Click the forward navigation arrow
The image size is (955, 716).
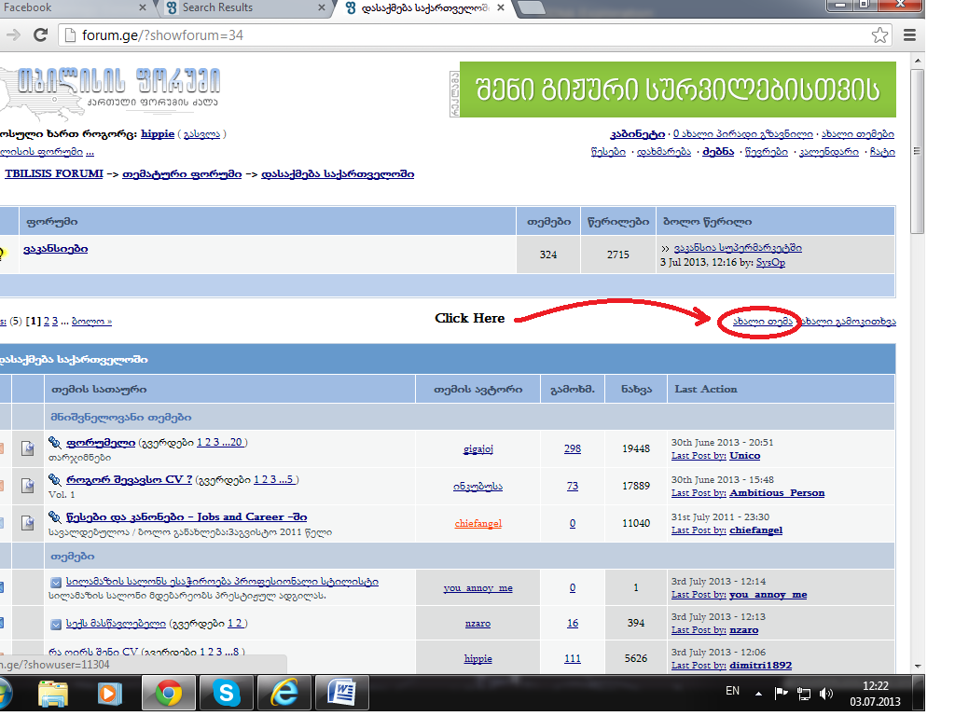[13, 35]
